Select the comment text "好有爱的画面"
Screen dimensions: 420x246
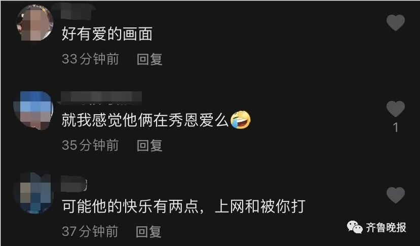click(x=107, y=34)
